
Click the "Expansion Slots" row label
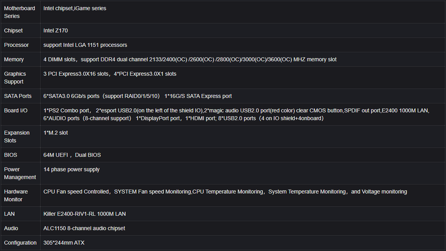(17, 136)
